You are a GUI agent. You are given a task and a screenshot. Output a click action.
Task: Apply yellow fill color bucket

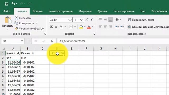pos(81,27)
